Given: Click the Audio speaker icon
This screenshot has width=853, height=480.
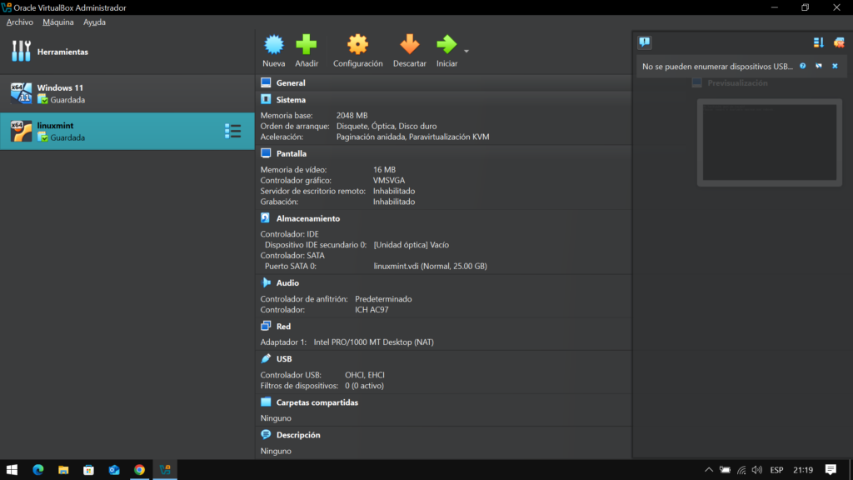Looking at the screenshot, I should point(266,282).
